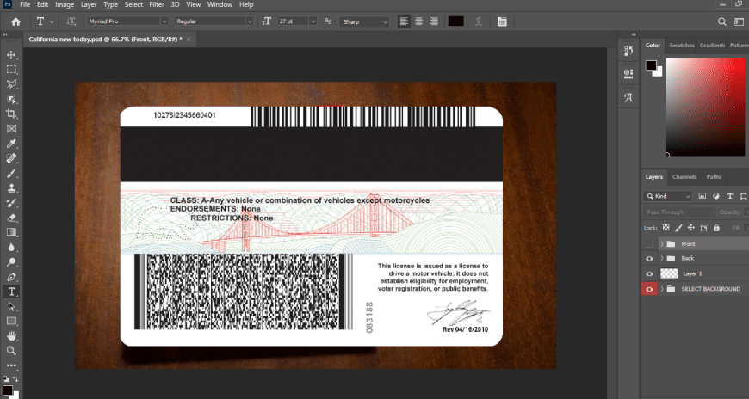Select the Gradient tool

tap(11, 232)
